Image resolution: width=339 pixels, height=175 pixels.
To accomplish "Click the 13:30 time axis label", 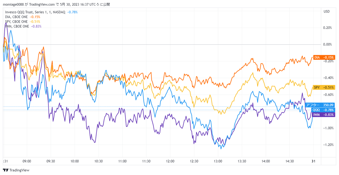I will [242, 161].
